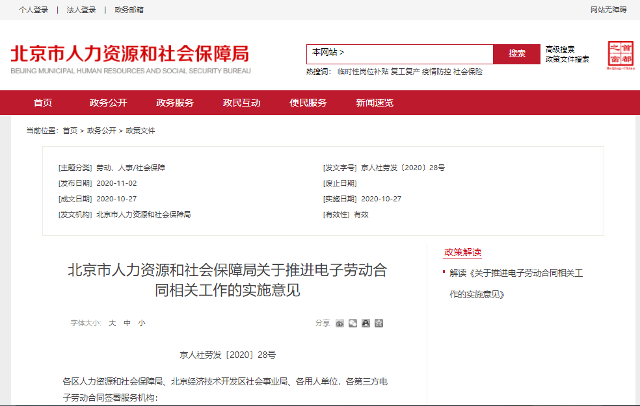Open 政策文件搜索 link
The height and width of the screenshot is (406, 640).
[567, 59]
